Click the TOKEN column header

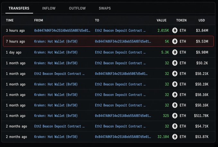click(181, 20)
